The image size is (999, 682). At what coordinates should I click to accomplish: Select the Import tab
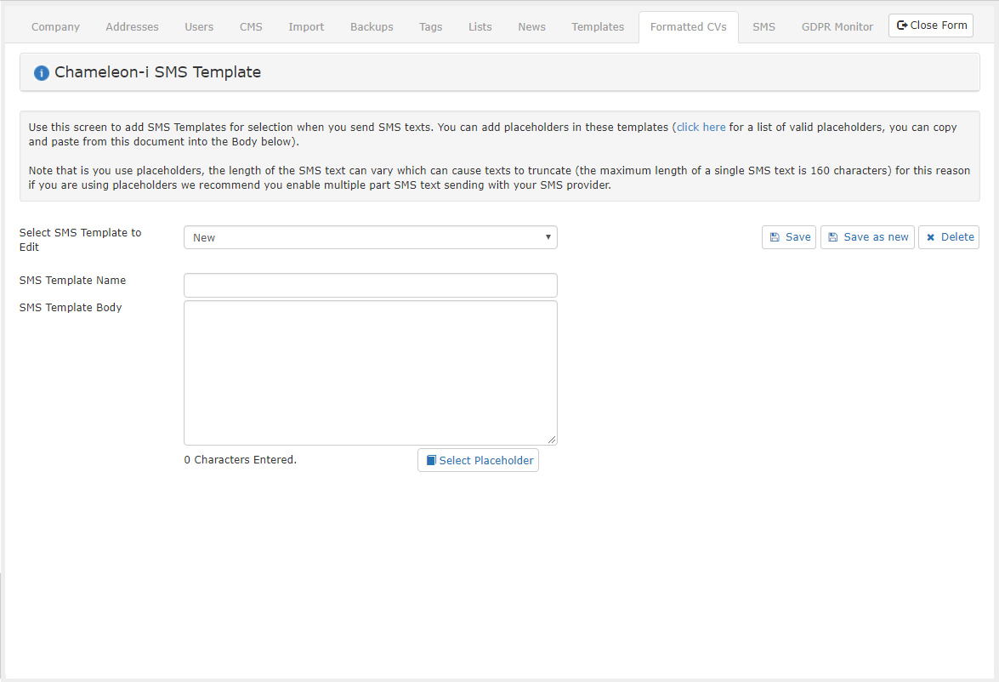pyautogui.click(x=306, y=26)
